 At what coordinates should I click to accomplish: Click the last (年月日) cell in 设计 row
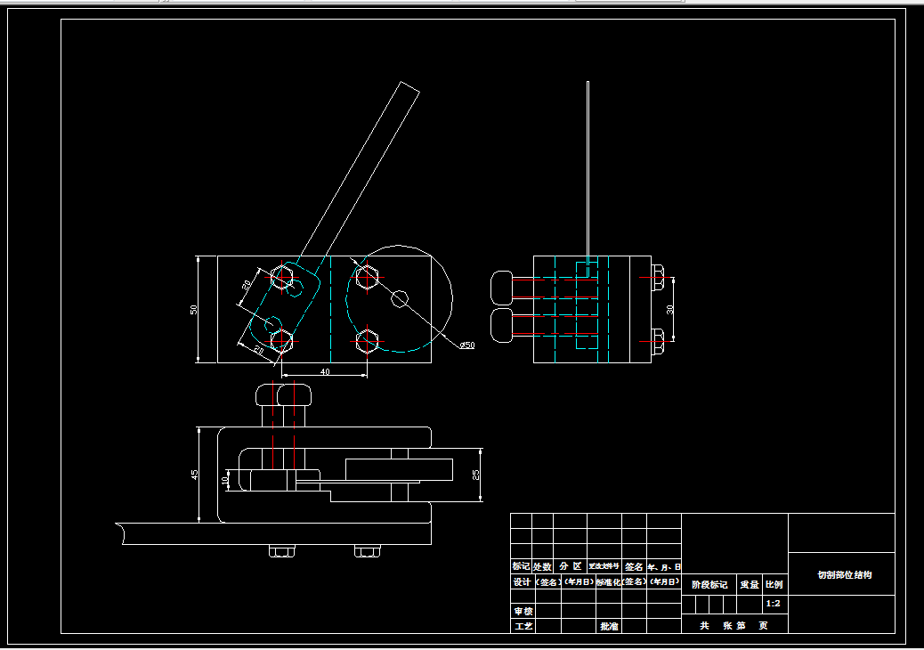pyautogui.click(x=664, y=582)
